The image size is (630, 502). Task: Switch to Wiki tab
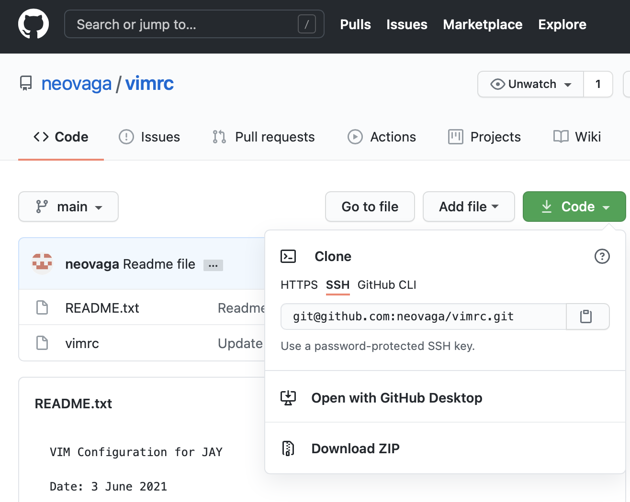click(x=577, y=137)
